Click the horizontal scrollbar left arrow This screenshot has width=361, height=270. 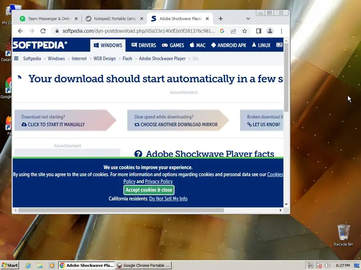(x=16, y=210)
